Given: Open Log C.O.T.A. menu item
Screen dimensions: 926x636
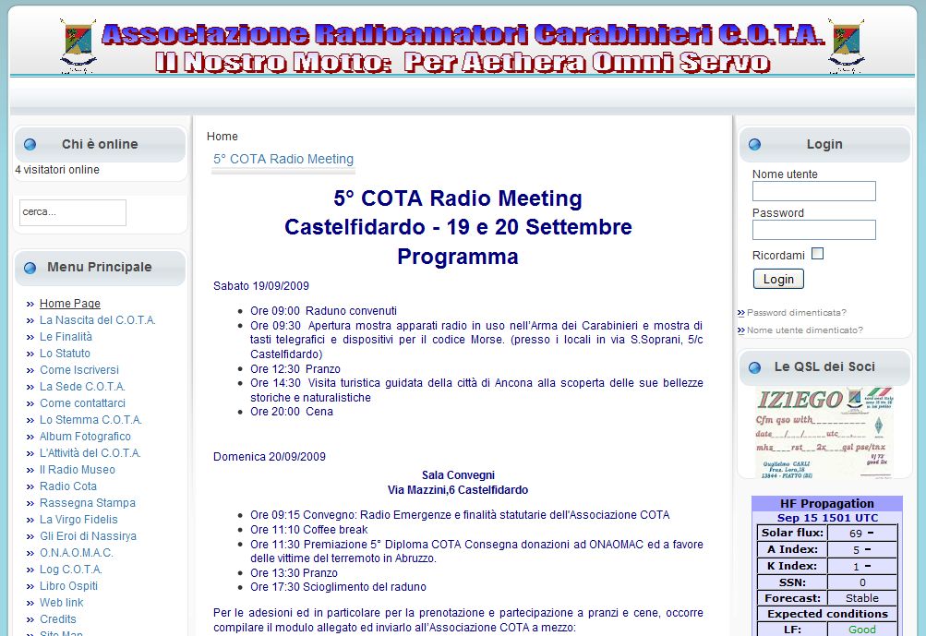Looking at the screenshot, I should coord(71,570).
